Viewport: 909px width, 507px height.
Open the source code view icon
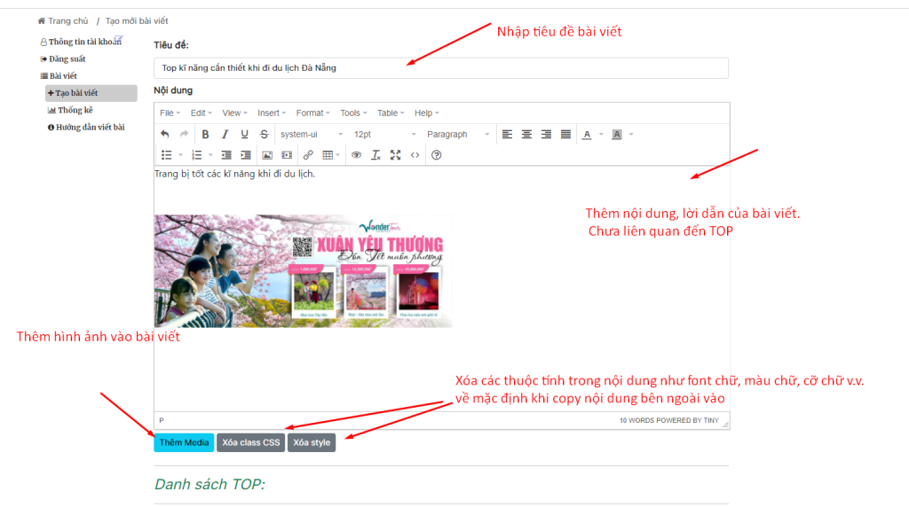[415, 155]
